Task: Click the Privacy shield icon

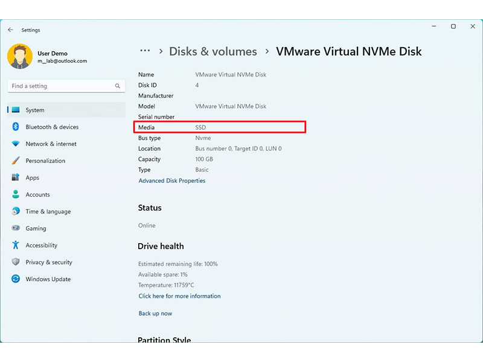Action: [16, 262]
